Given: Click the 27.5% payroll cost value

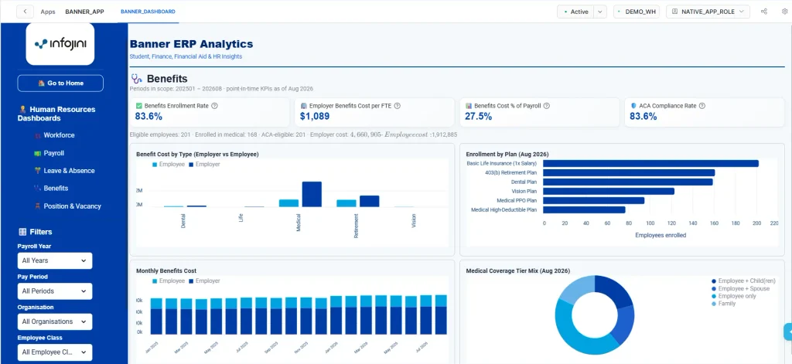Looking at the screenshot, I should 478,117.
